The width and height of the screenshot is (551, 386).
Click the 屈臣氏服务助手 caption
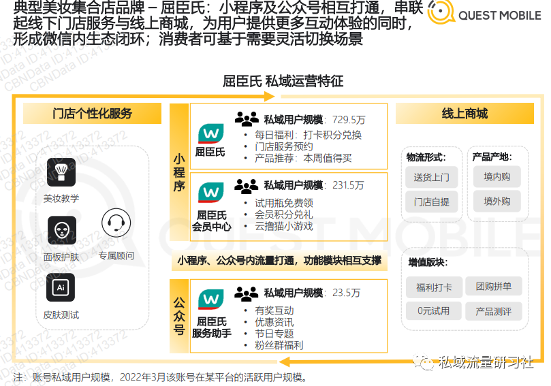[x=212, y=327]
